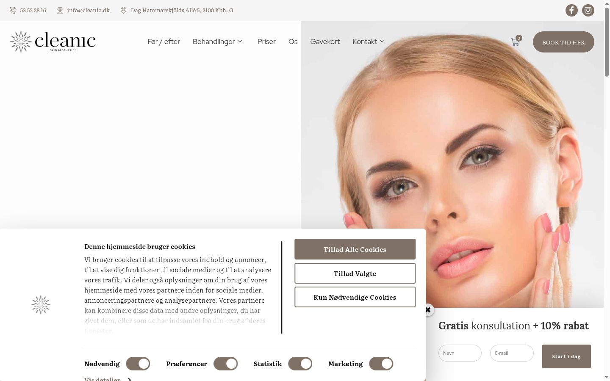The width and height of the screenshot is (610, 381).
Task: Click 'Gratis konsultation + 10% rabat' heading
Action: [513, 326]
